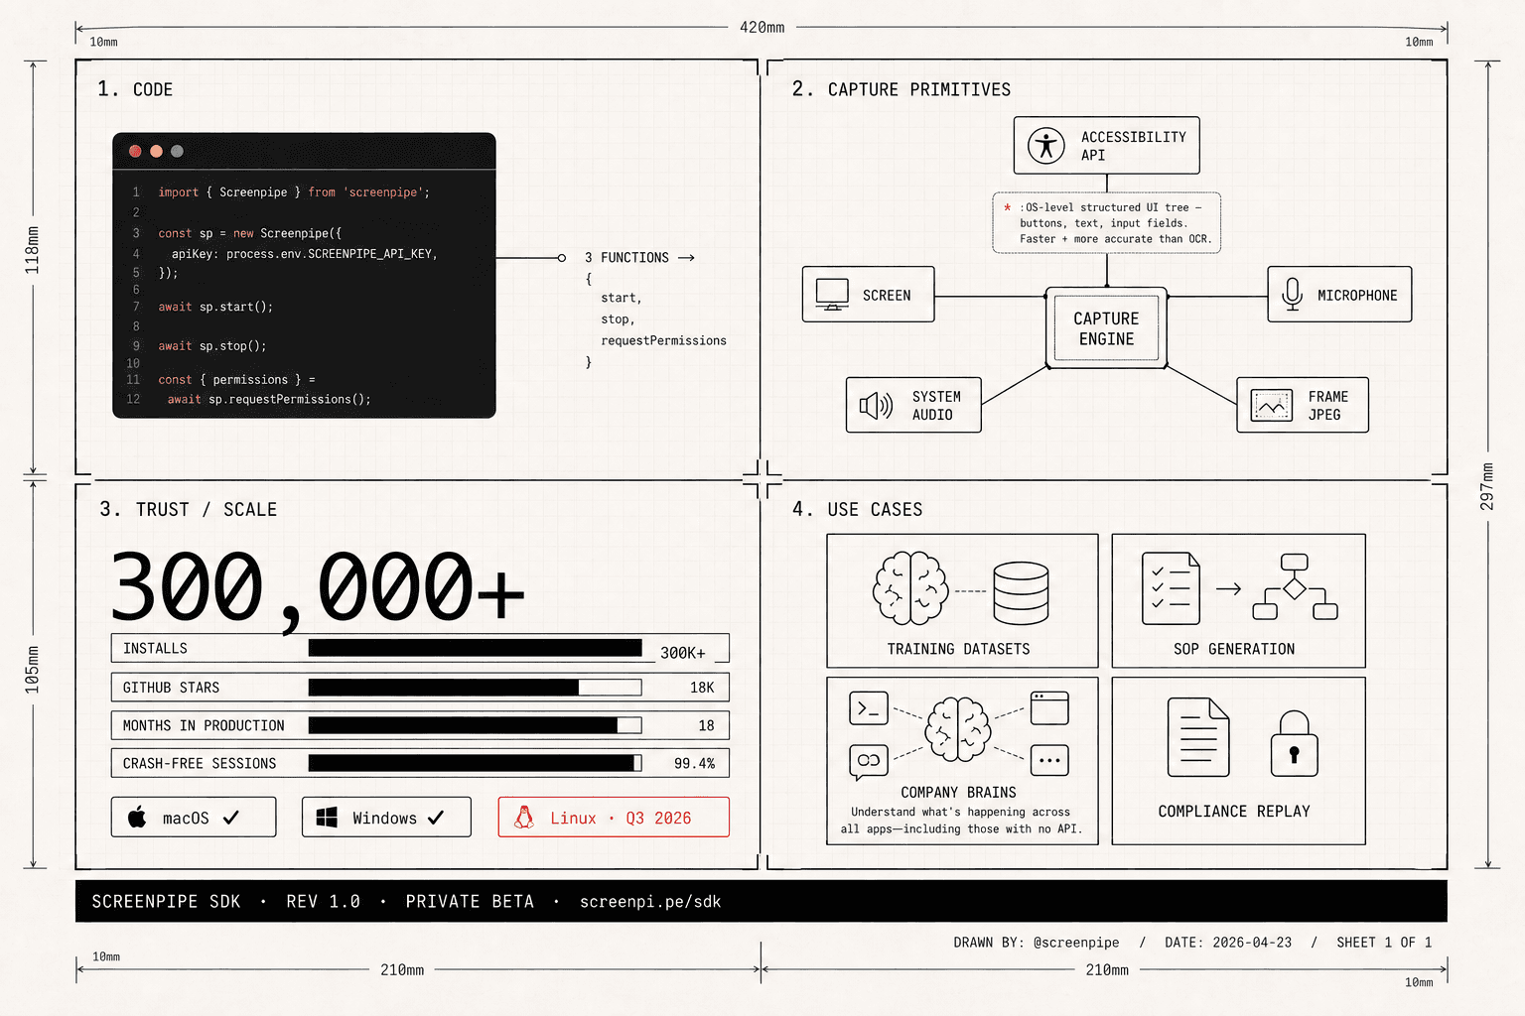Click the 2. CAPTURE PRIMITIVES heading

[x=901, y=89]
